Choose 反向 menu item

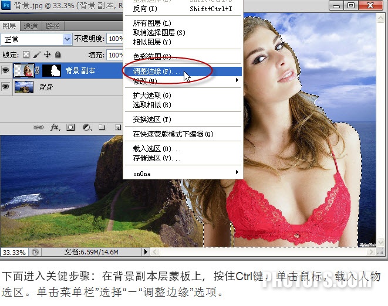click(x=183, y=9)
